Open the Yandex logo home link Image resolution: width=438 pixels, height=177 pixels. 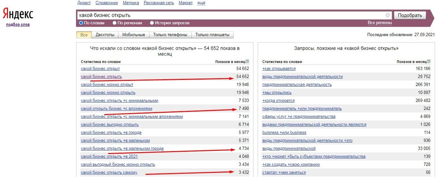click(x=18, y=15)
